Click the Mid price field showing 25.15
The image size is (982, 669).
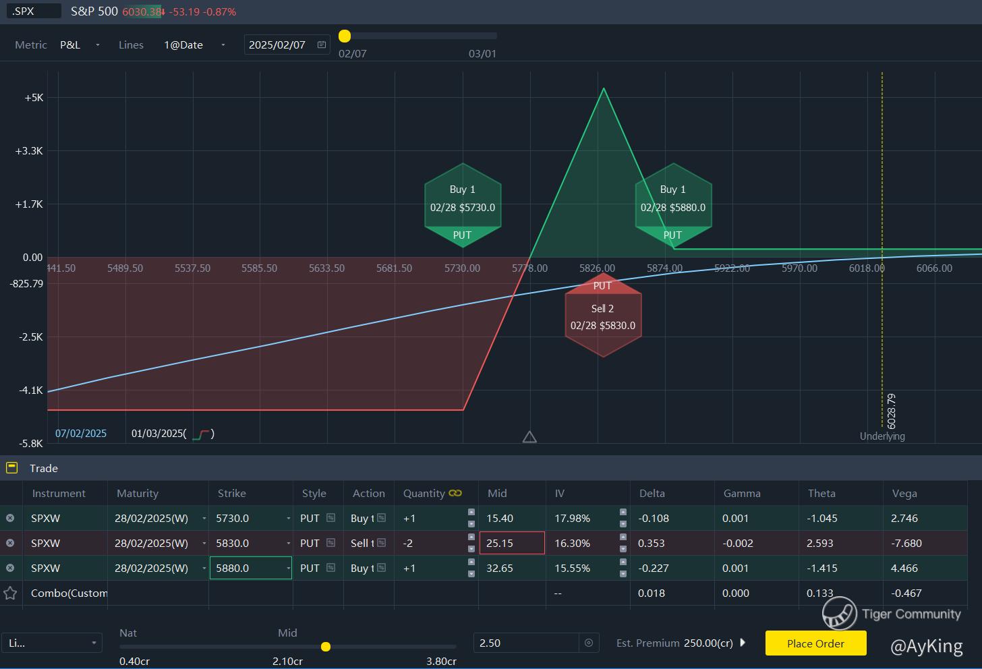pyautogui.click(x=512, y=543)
